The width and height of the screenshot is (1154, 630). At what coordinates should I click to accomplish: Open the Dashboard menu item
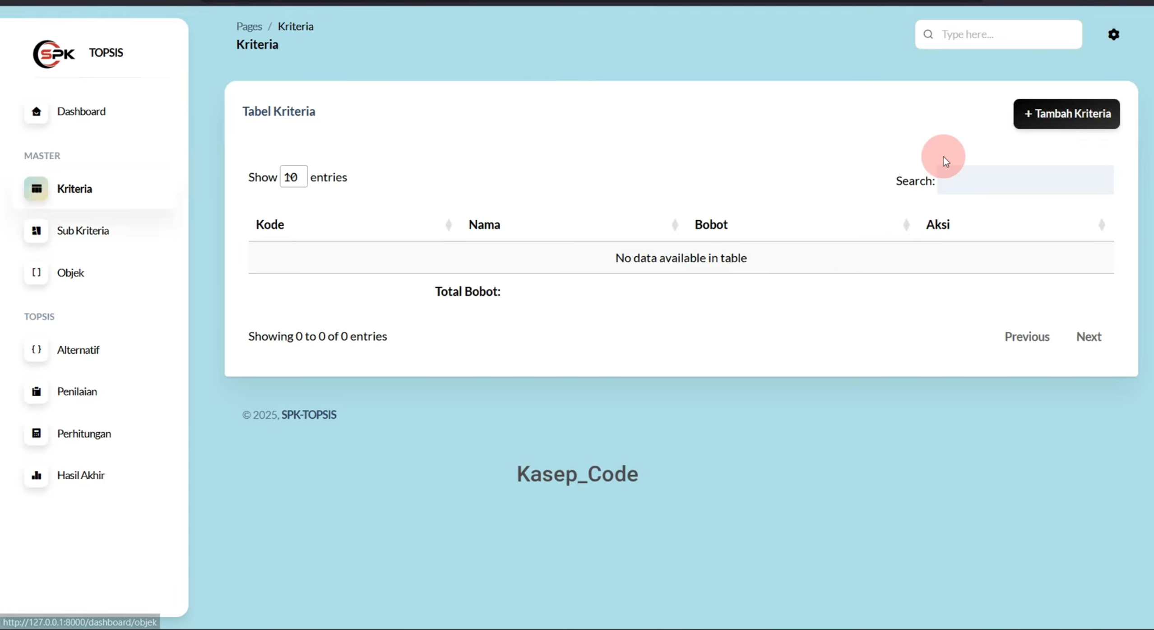point(81,111)
